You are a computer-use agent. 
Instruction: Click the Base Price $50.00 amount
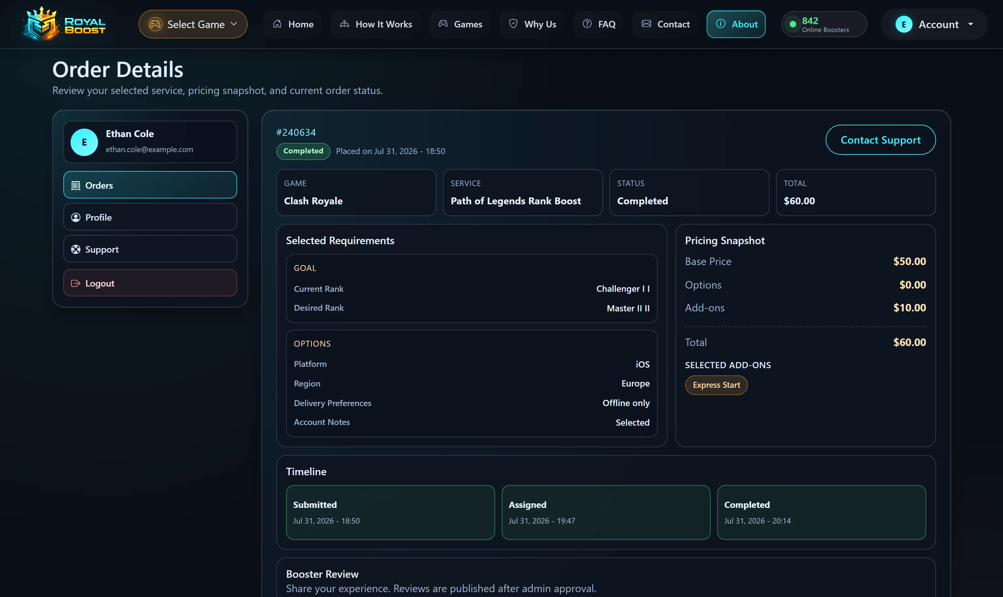click(910, 261)
